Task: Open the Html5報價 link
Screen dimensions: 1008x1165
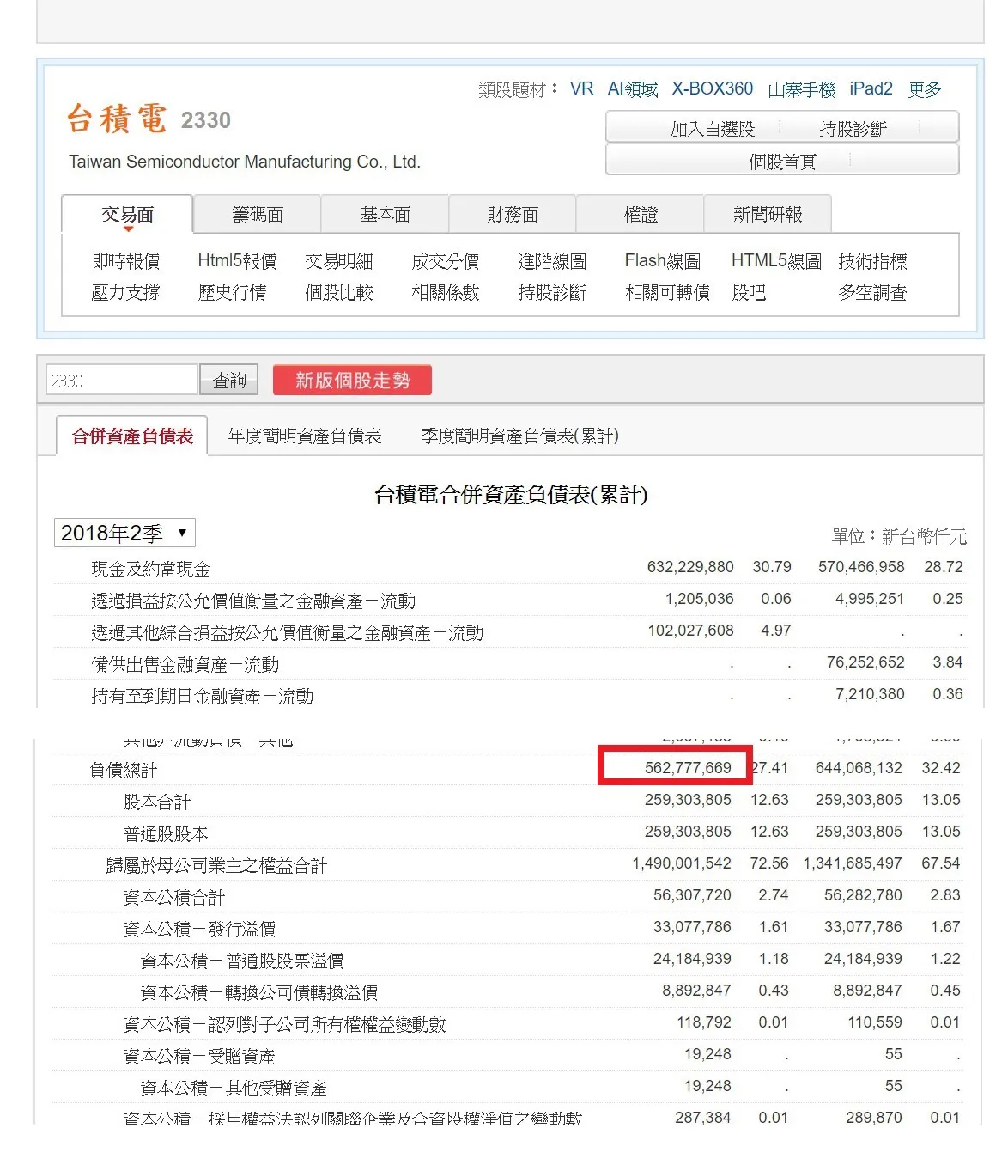Action: (x=237, y=261)
